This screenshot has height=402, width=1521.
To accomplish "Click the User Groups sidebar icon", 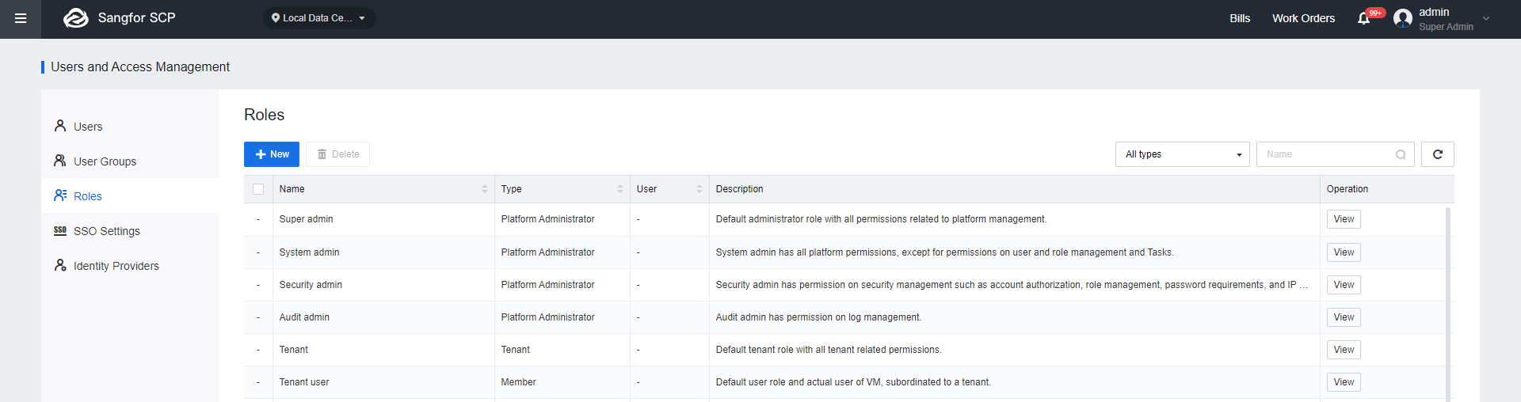I will 60,161.
